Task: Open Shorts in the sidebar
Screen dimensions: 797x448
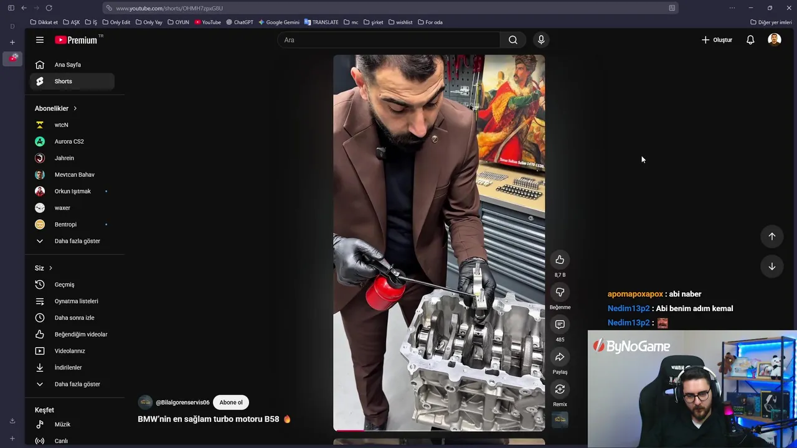Action: point(72,82)
